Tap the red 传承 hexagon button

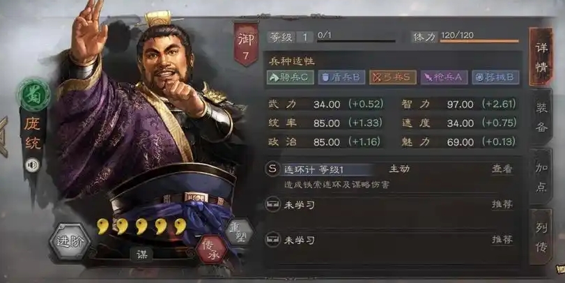(212, 249)
